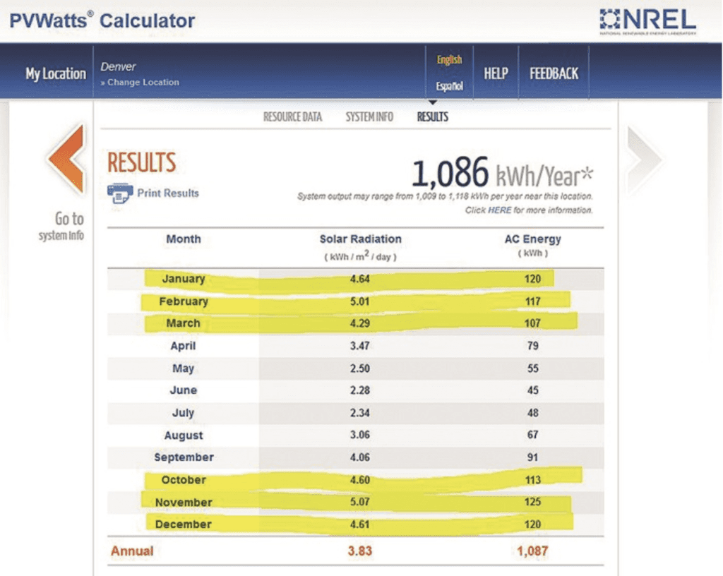The height and width of the screenshot is (576, 723).
Task: Click the November row label
Action: [184, 503]
